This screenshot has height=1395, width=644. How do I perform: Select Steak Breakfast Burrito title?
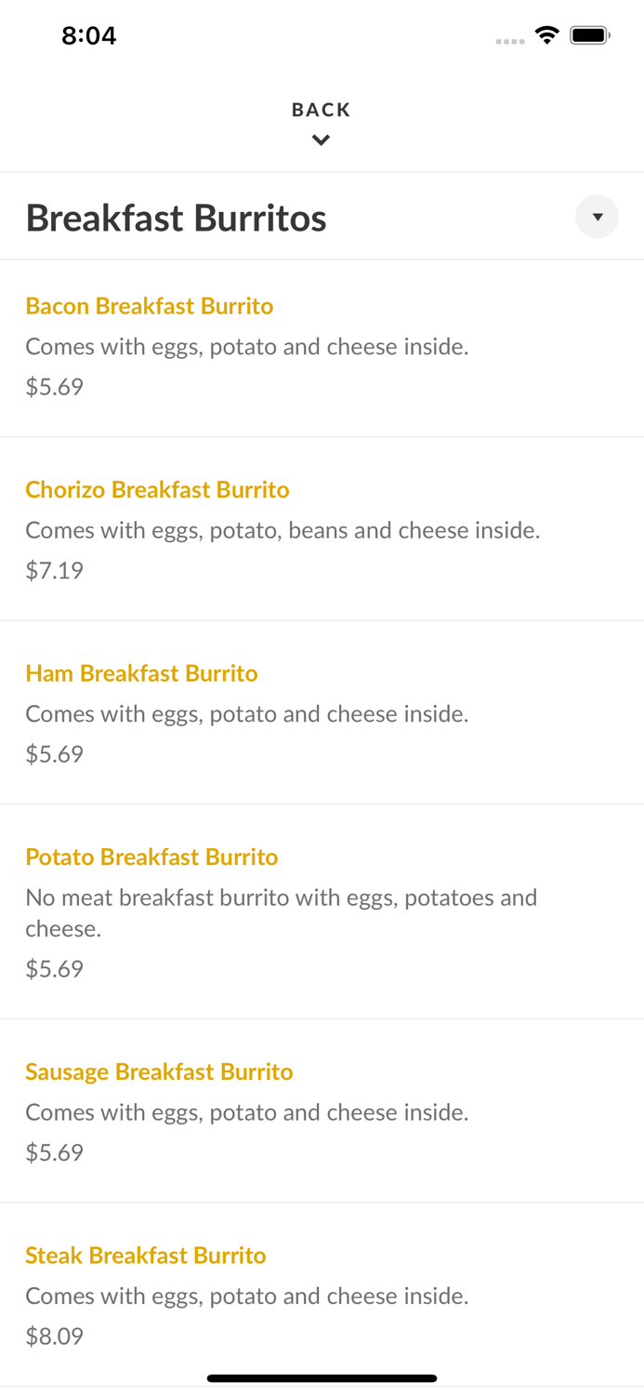[x=146, y=1255]
